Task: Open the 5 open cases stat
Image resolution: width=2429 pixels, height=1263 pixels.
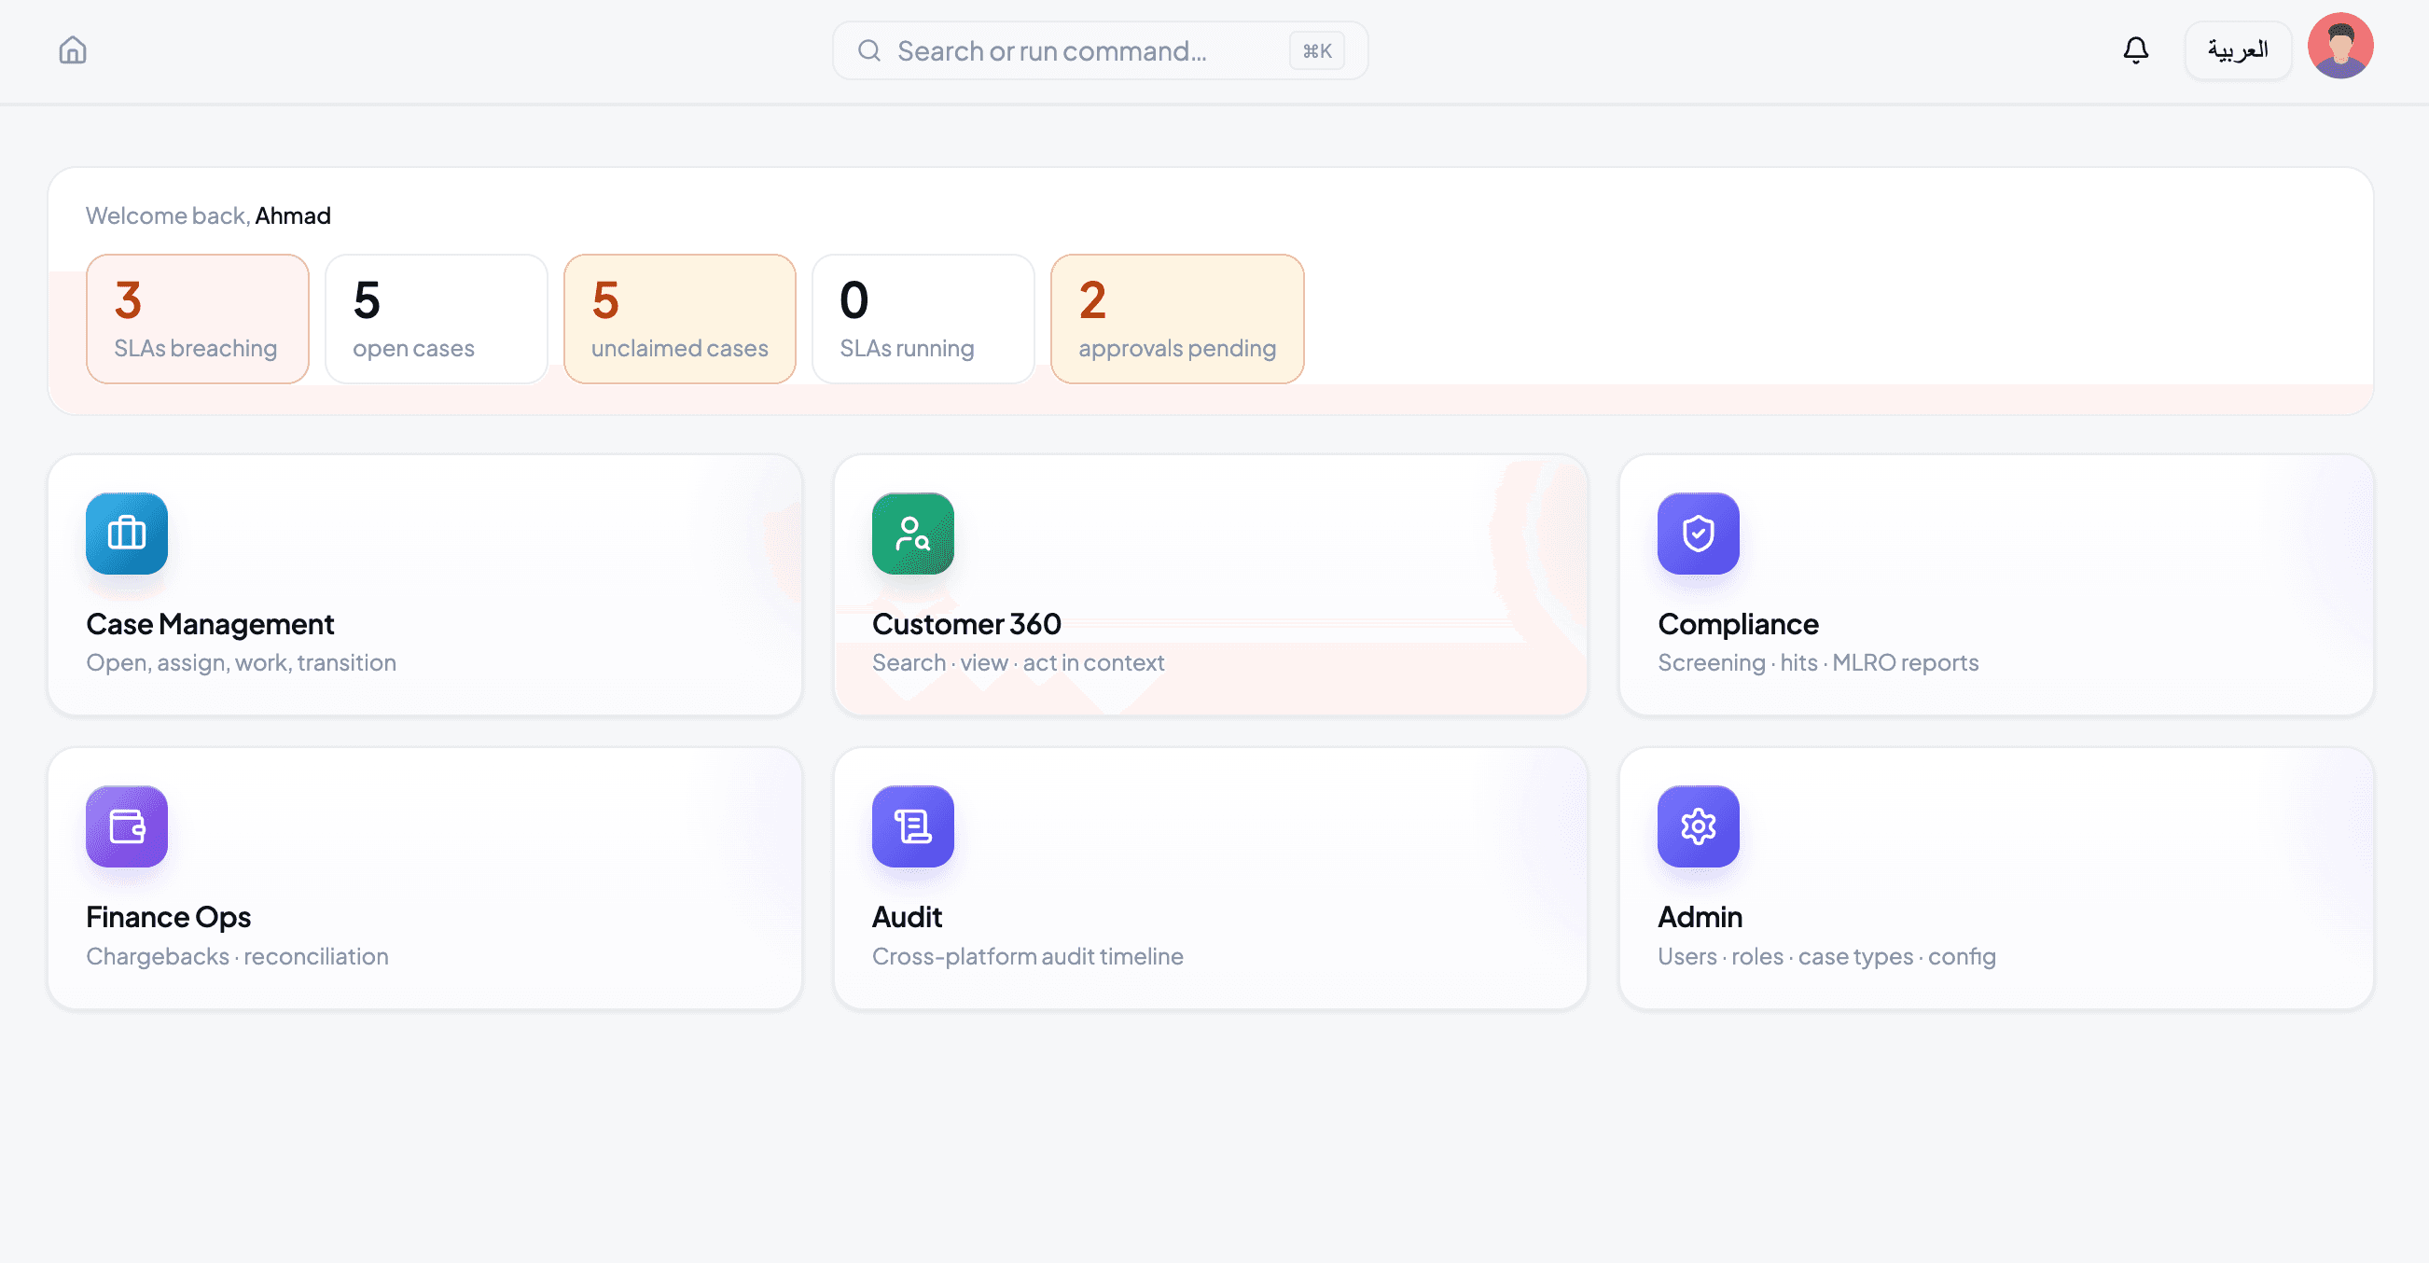Action: 436,319
